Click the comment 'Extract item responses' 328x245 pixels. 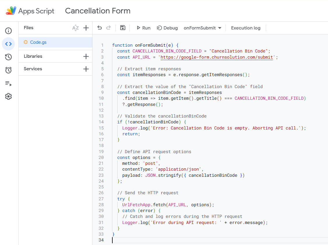click(x=149, y=69)
